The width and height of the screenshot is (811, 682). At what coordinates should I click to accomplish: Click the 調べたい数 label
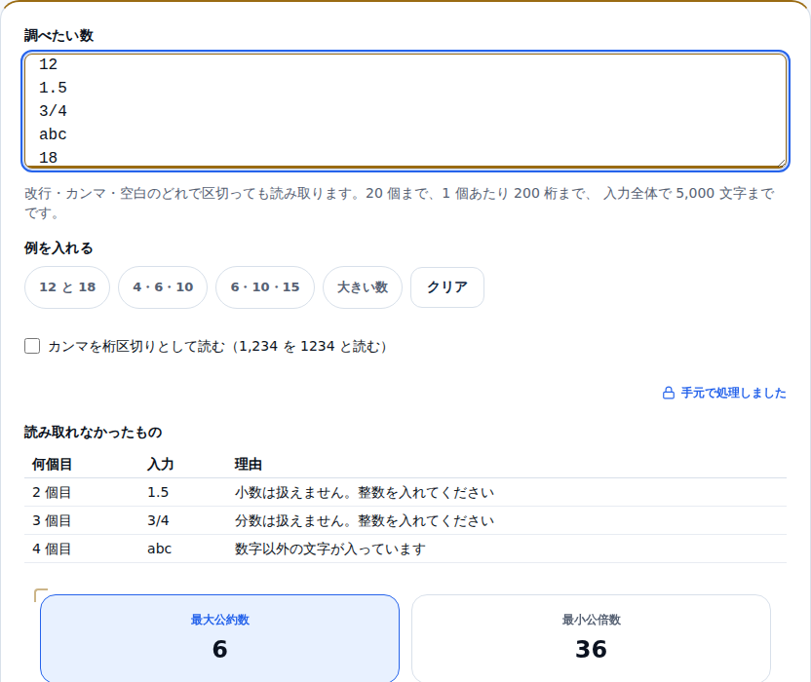58,36
